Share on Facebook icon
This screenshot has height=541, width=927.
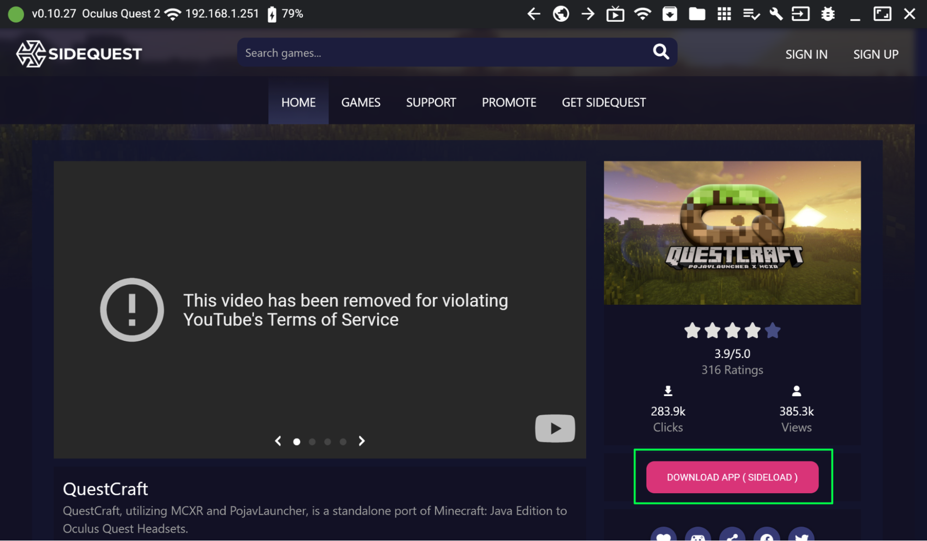[x=767, y=535]
